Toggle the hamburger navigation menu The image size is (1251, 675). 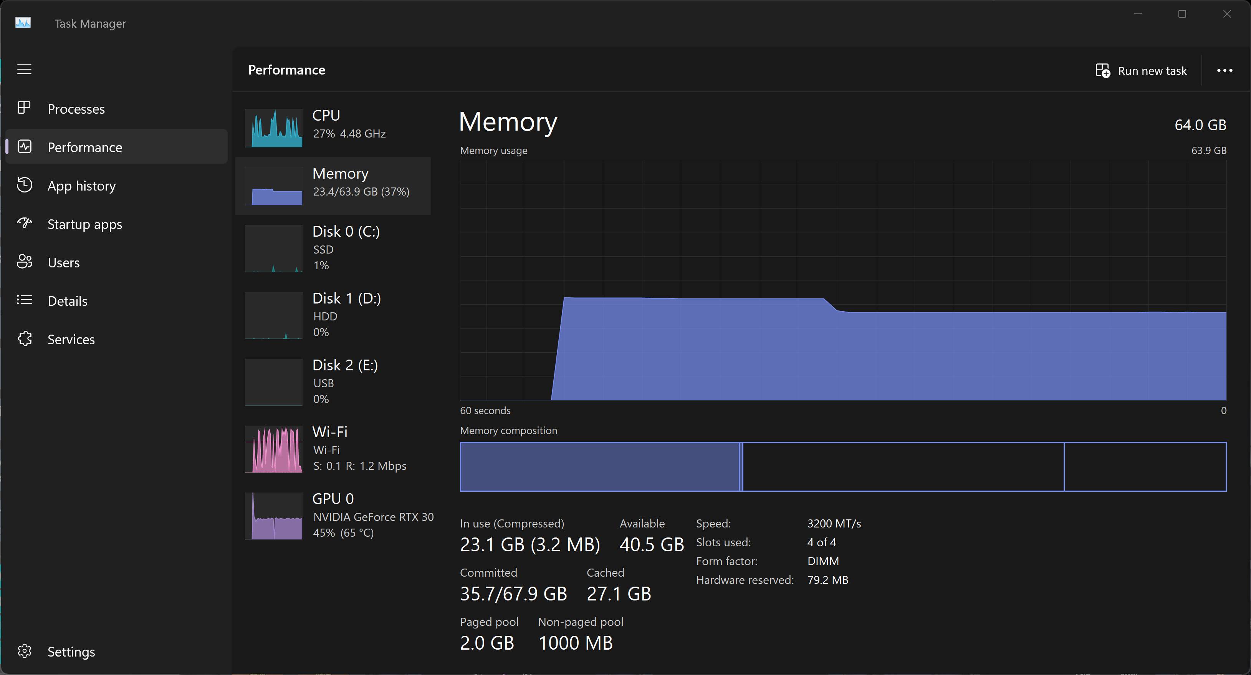click(24, 70)
